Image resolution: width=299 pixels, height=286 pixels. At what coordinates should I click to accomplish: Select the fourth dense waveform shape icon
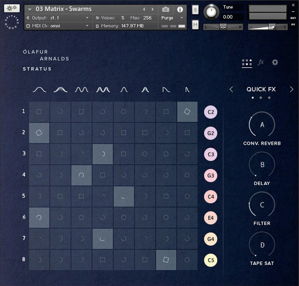tap(103, 89)
